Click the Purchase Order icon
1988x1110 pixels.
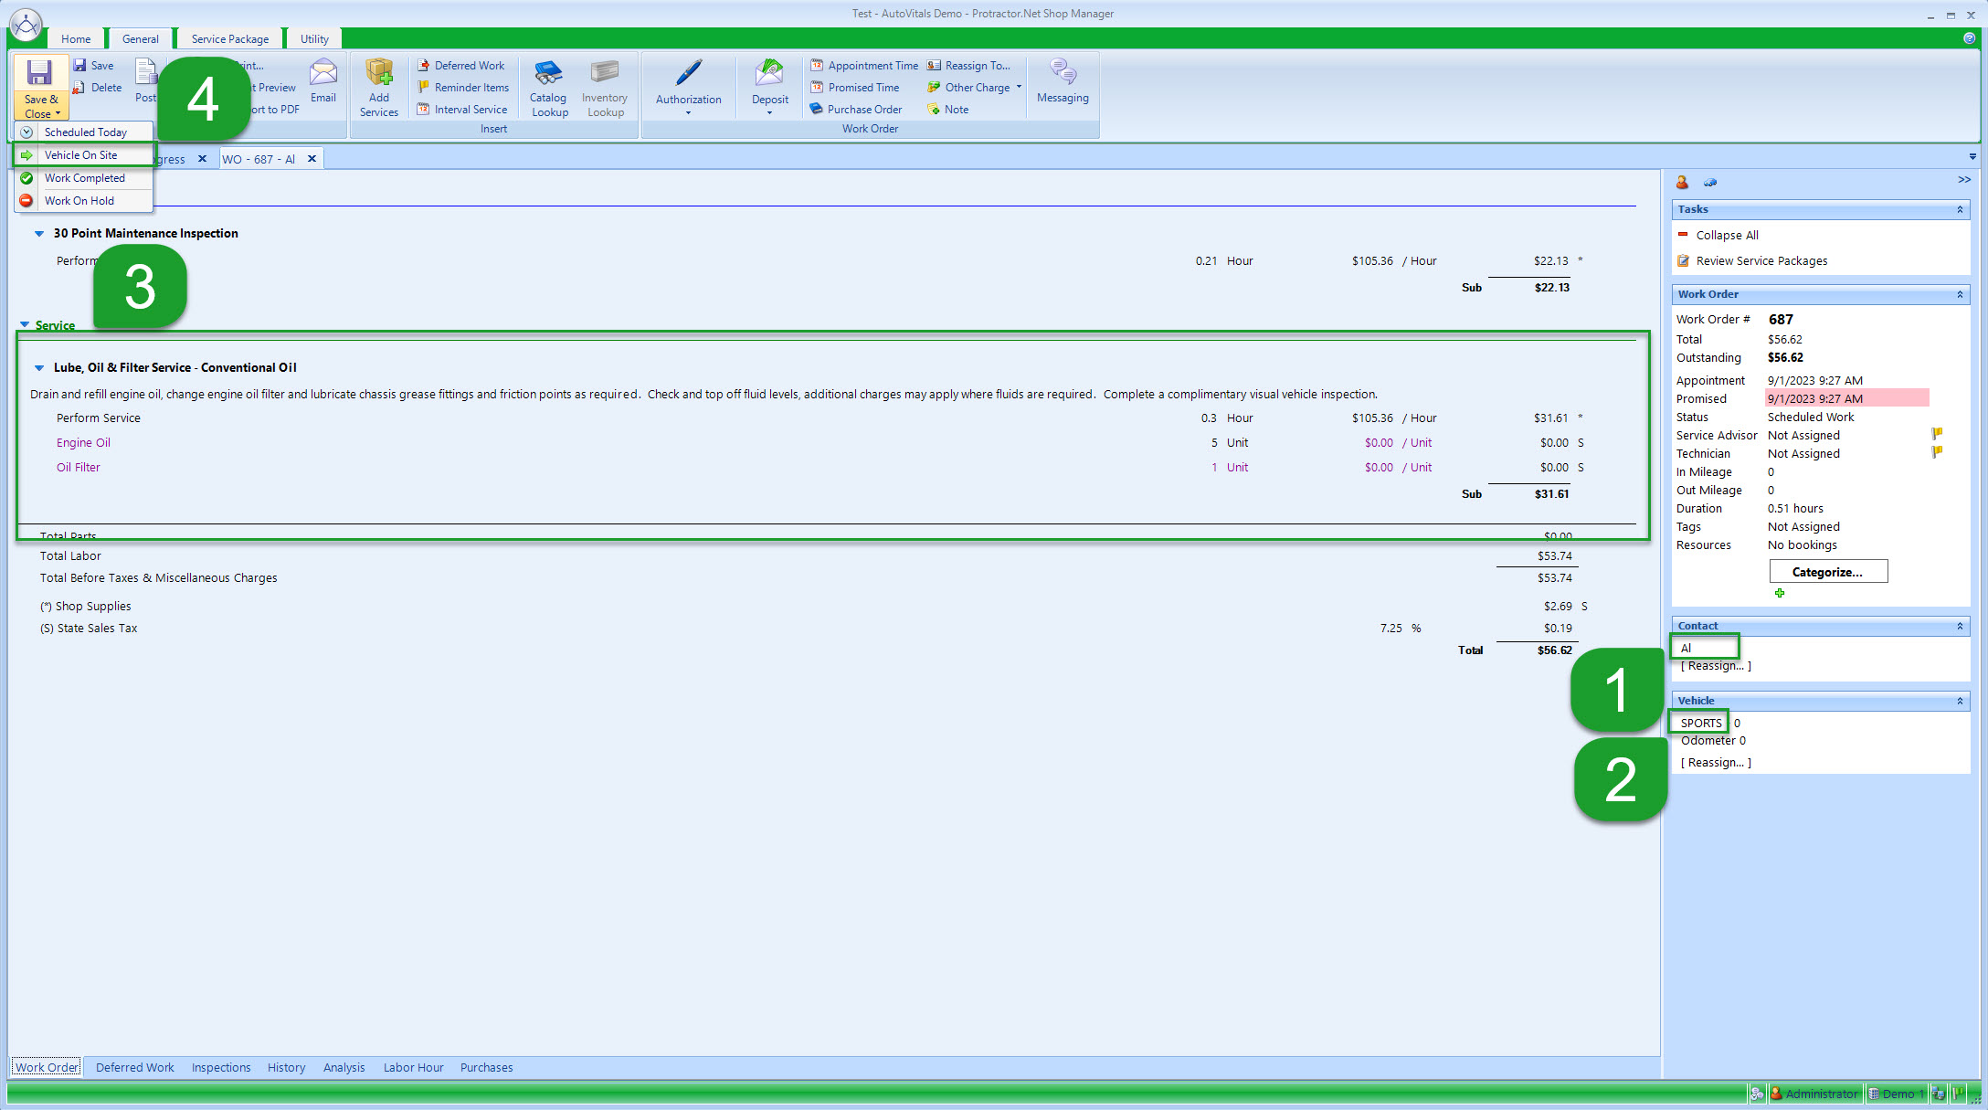pyautogui.click(x=817, y=109)
